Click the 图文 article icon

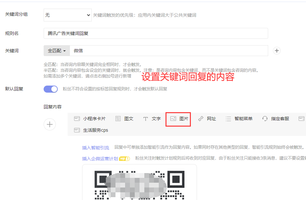click(x=118, y=119)
